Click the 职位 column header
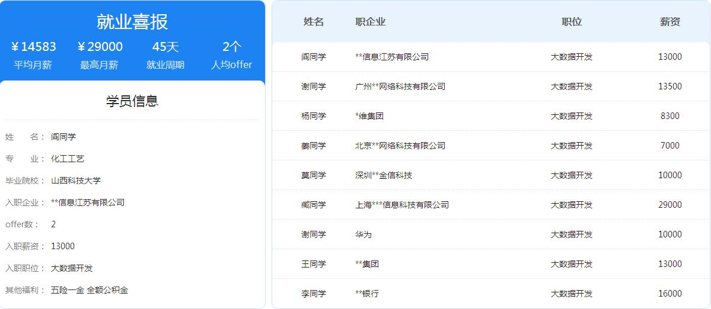This screenshot has width=711, height=309. pyautogui.click(x=571, y=22)
